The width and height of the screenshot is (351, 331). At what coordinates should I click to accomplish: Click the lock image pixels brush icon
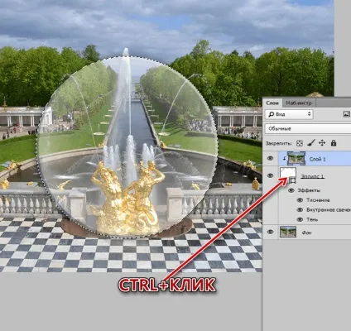coord(311,143)
